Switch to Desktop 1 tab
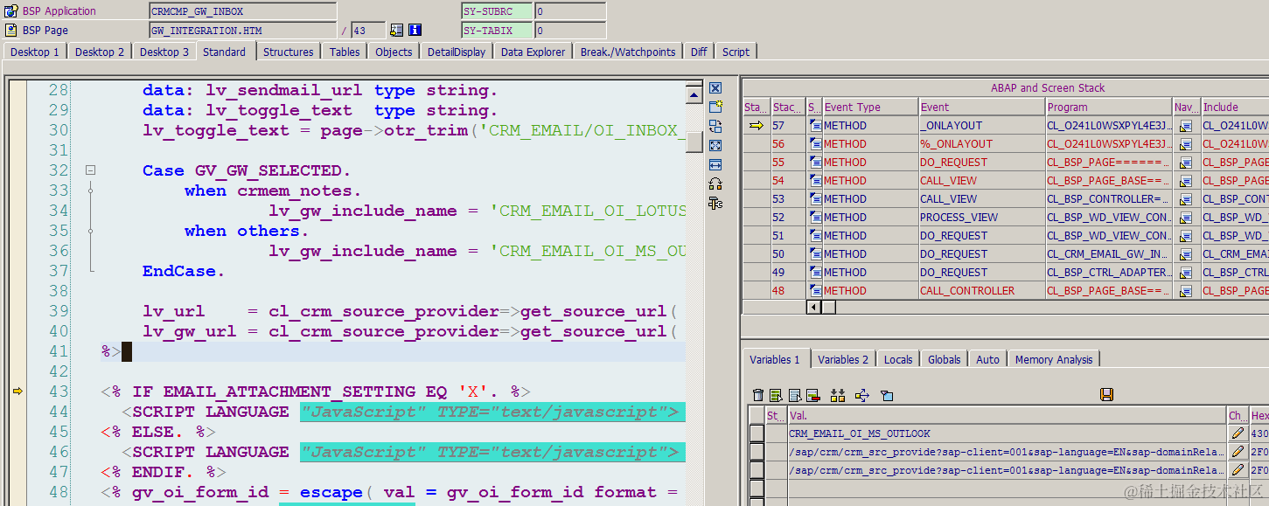The image size is (1269, 506). [35, 52]
